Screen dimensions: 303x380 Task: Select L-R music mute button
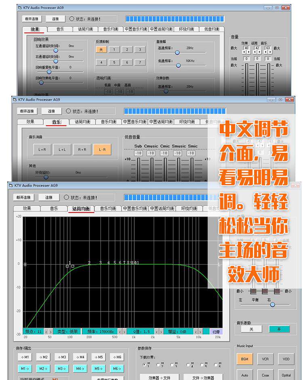pos(102,150)
